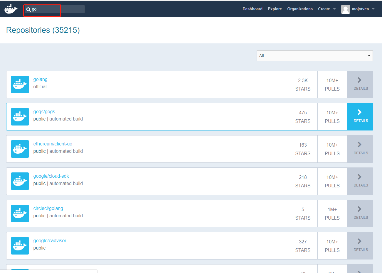The width and height of the screenshot is (382, 273).
Task: Click the '163 STARS' count for ethereum/client-go
Action: 303,149
